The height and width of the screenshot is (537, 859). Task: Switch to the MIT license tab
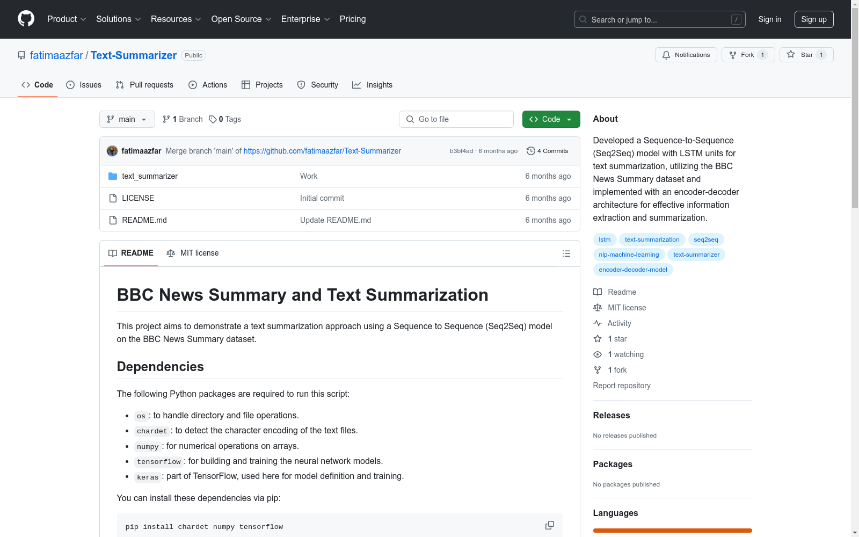[x=193, y=253]
